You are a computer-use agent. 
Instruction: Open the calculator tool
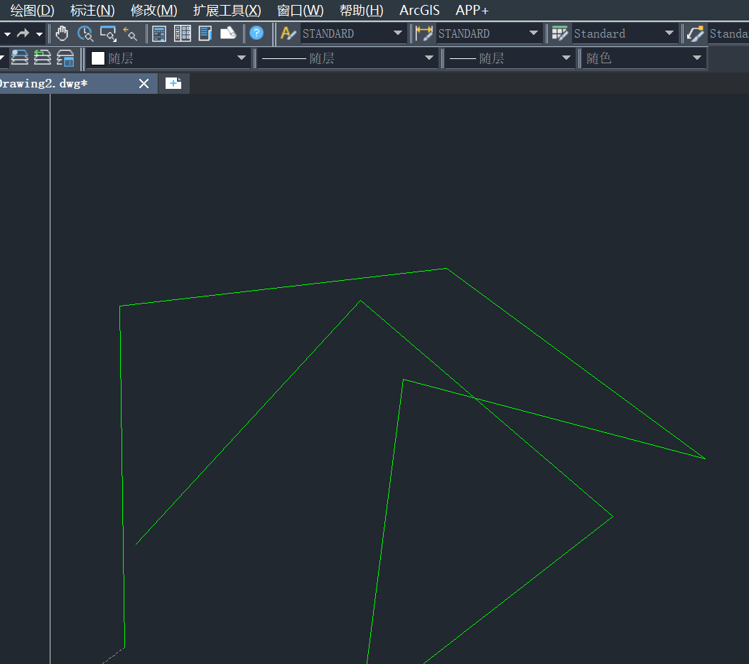click(x=160, y=33)
